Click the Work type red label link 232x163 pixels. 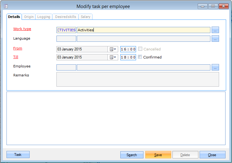click(22, 29)
